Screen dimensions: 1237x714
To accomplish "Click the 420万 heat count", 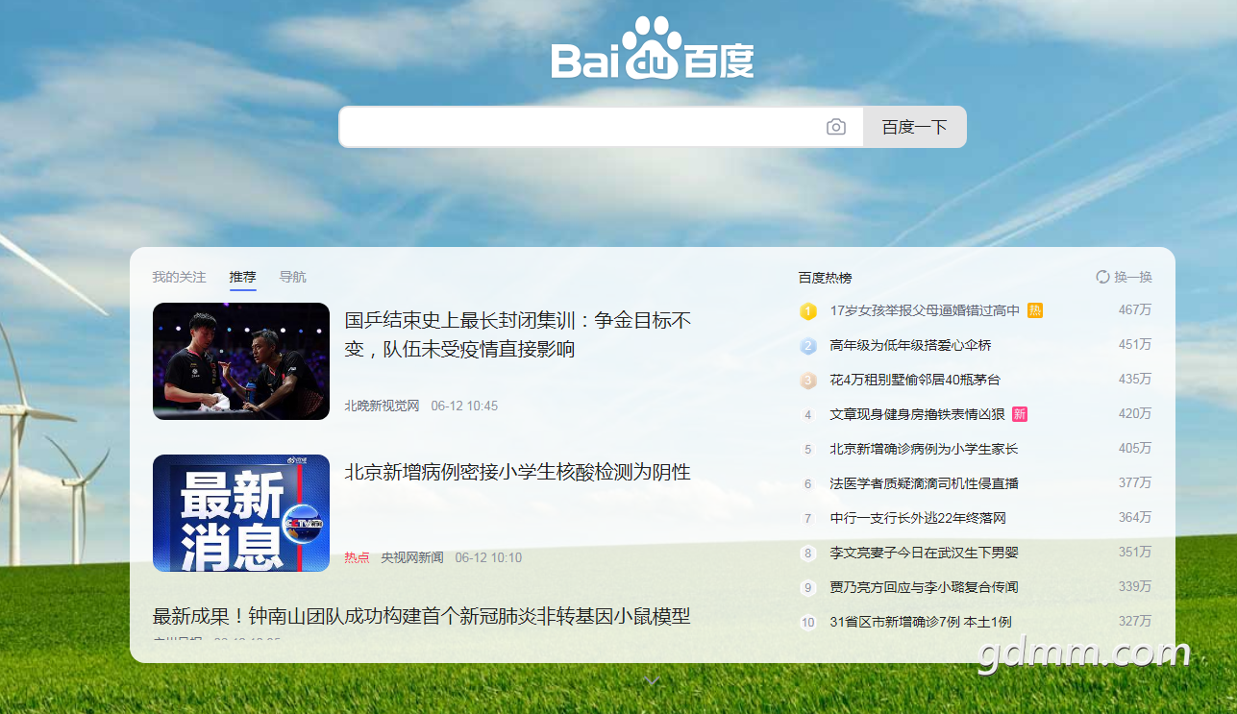I will coord(1135,413).
